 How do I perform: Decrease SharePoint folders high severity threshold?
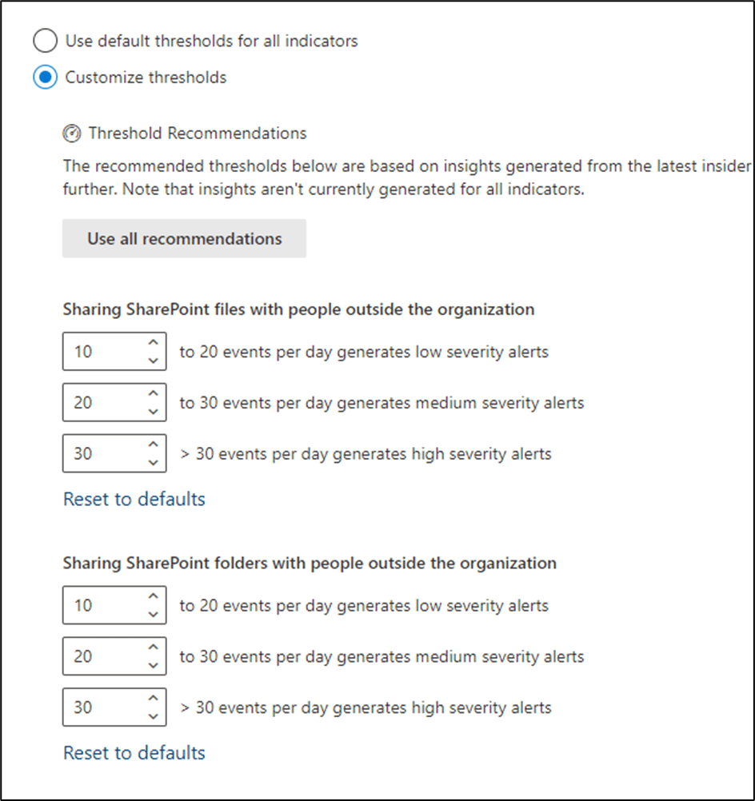tap(154, 716)
